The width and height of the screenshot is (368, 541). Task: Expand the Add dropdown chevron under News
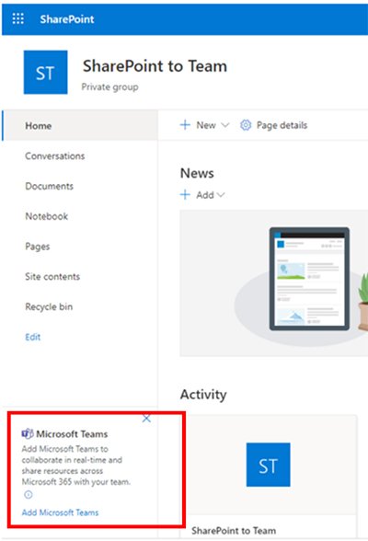(x=221, y=195)
